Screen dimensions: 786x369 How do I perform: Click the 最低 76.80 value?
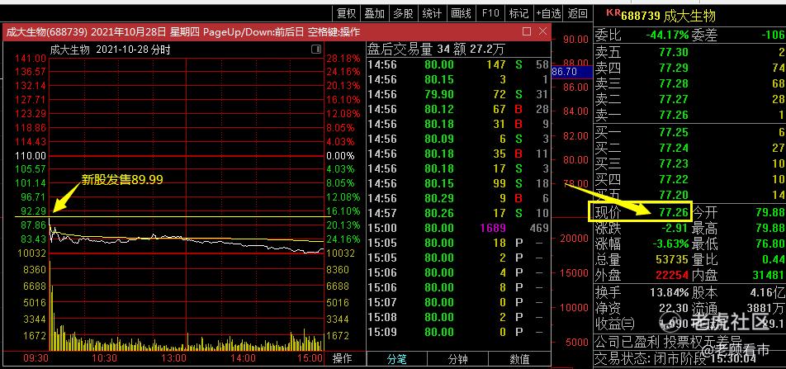coord(770,244)
